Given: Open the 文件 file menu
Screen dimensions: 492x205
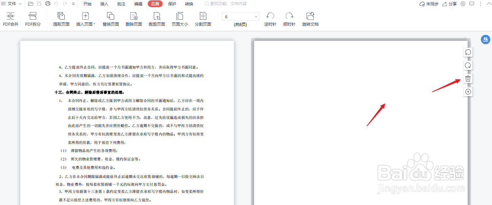Looking at the screenshot, I should pyautogui.click(x=12, y=4).
